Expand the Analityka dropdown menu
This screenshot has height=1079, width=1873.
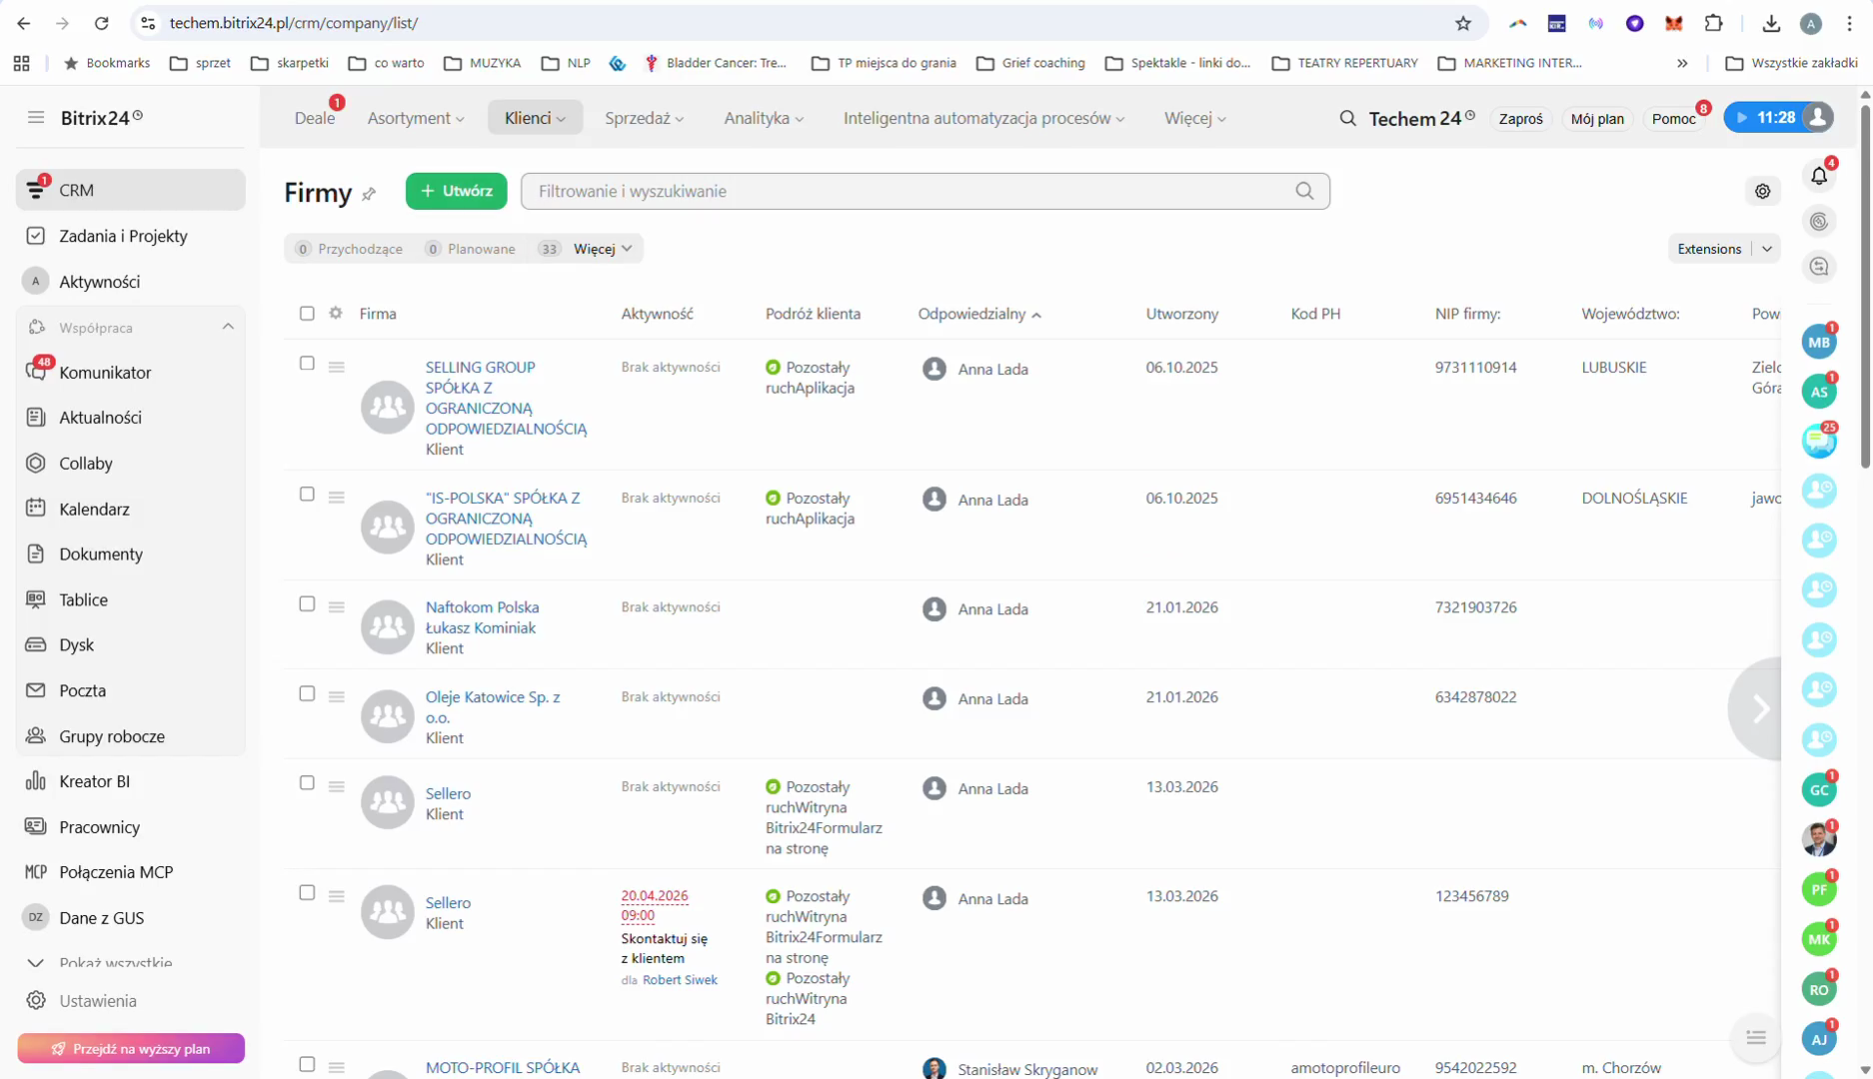pyautogui.click(x=765, y=118)
